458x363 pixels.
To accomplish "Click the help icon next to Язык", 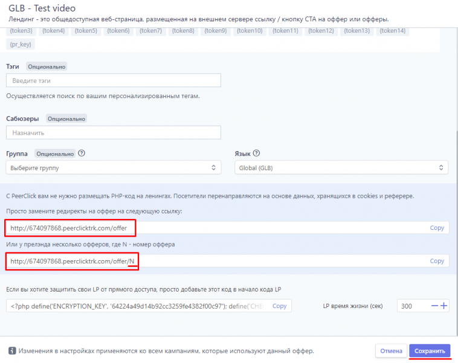I will pyautogui.click(x=256, y=153).
